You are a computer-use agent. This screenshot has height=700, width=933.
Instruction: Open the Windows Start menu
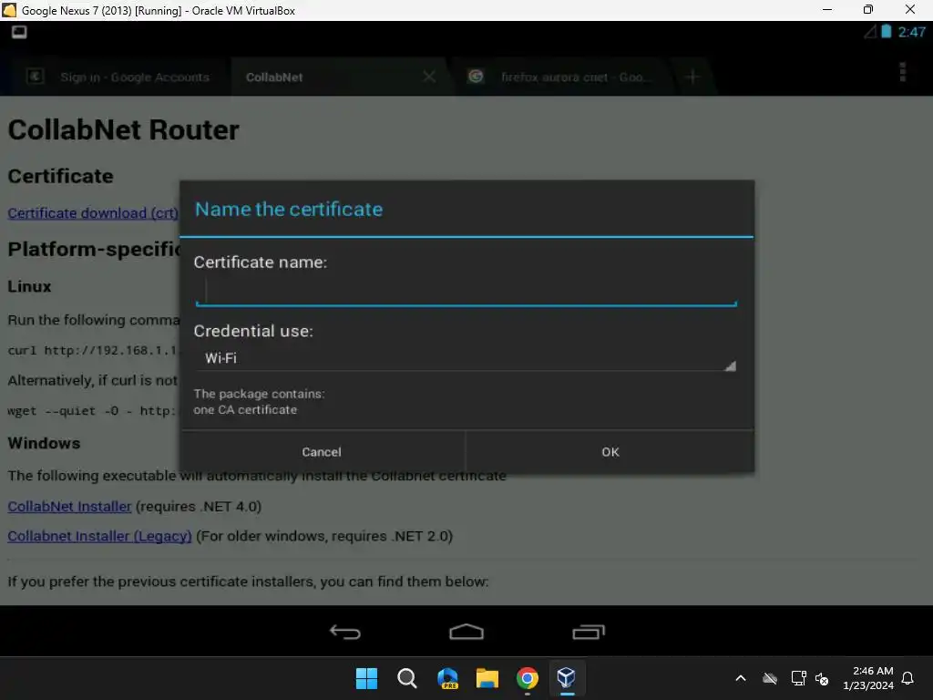point(366,678)
